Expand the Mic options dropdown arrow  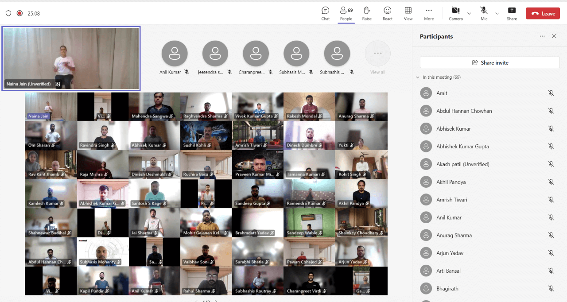click(x=497, y=14)
